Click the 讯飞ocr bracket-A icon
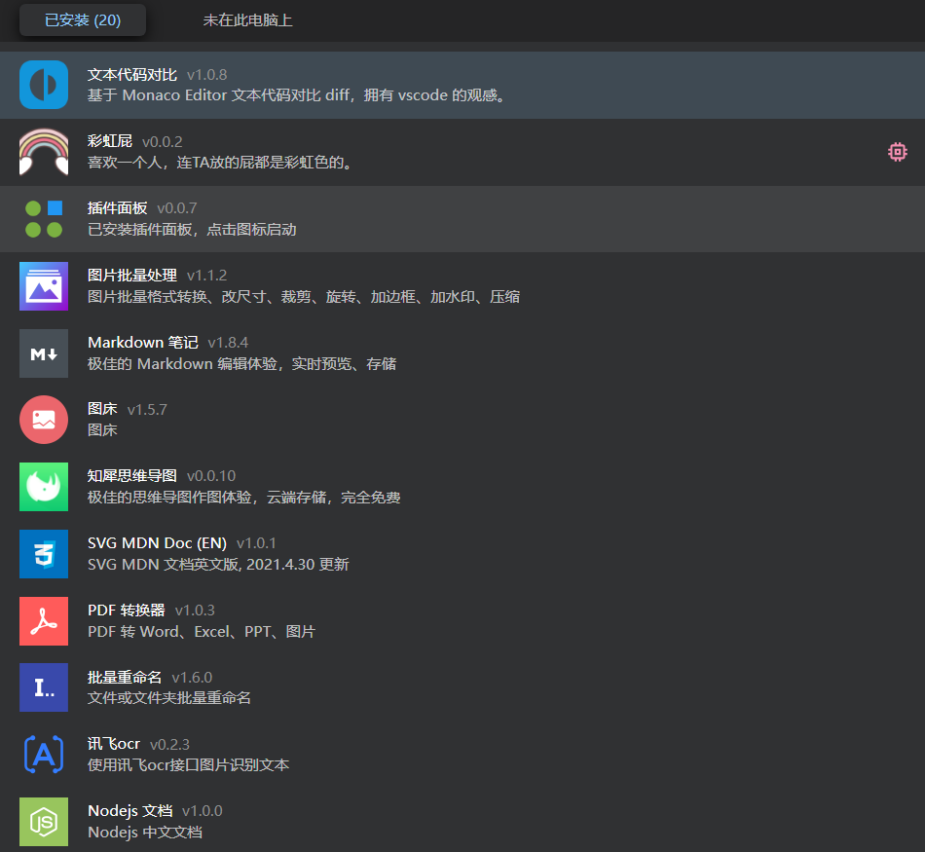Image resolution: width=925 pixels, height=852 pixels. pyautogui.click(x=44, y=755)
